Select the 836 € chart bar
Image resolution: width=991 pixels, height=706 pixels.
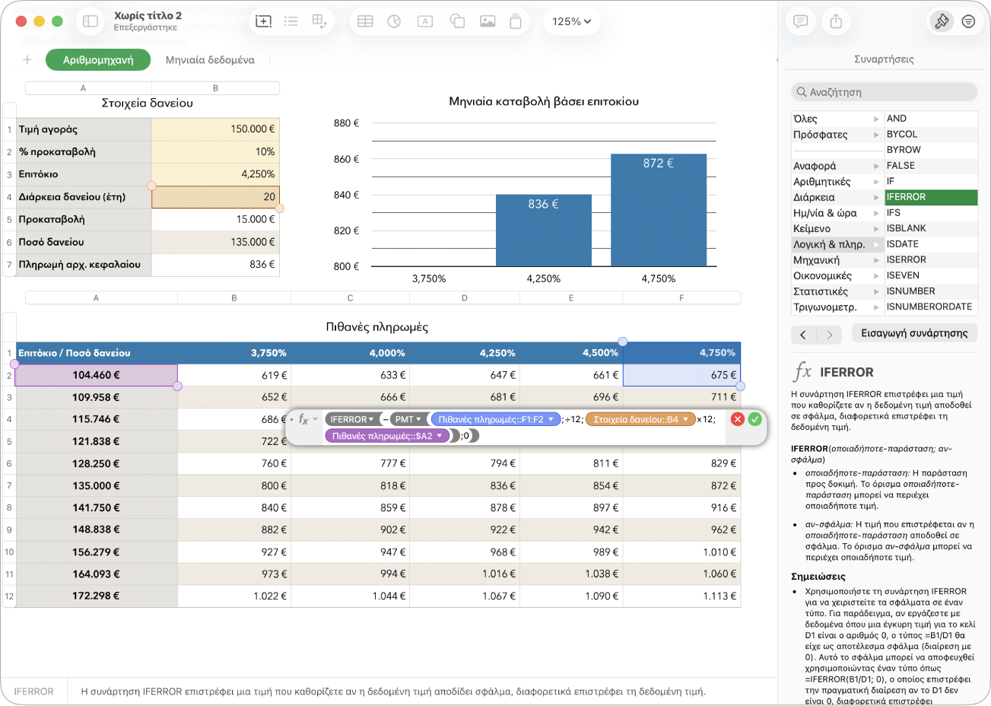coord(544,231)
